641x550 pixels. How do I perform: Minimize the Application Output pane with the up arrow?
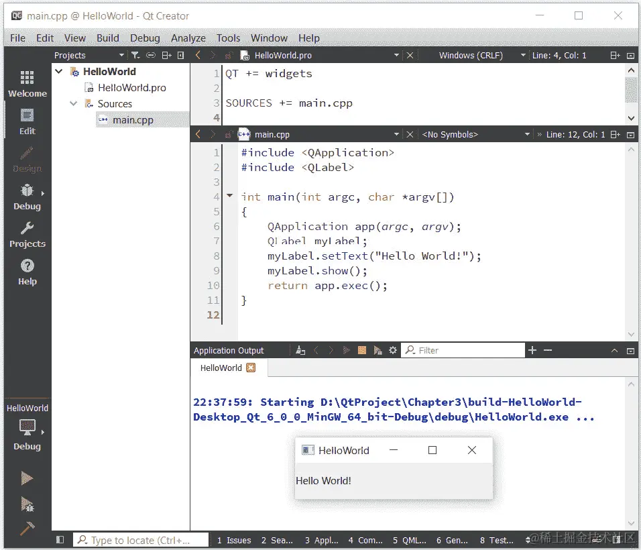click(614, 350)
